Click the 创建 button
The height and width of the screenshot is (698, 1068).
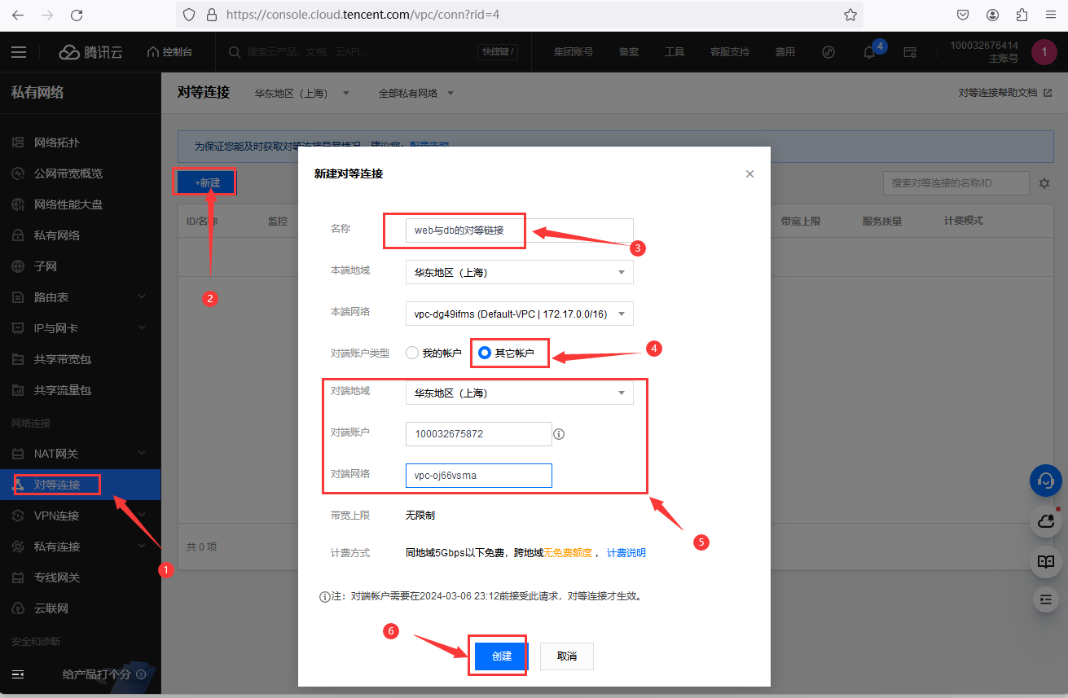coord(501,656)
